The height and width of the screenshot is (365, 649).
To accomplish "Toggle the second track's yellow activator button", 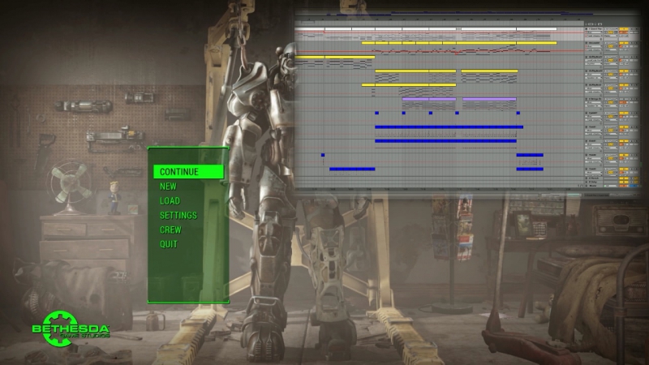I will click(x=624, y=43).
